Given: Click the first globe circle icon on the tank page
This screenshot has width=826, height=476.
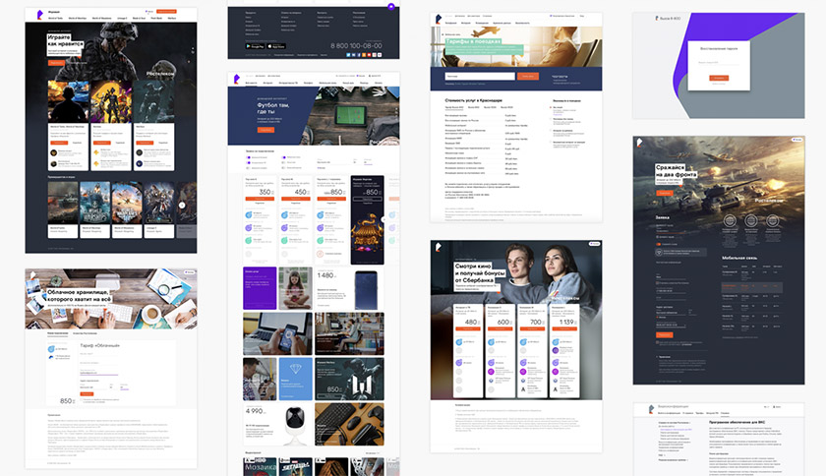Looking at the screenshot, I should pyautogui.click(x=730, y=221).
